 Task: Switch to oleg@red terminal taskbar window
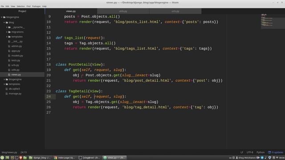tap(90, 158)
